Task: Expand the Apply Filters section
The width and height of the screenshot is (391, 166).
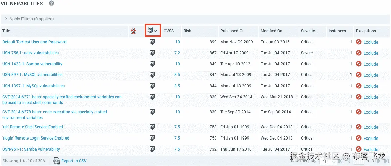Action: [x=29, y=19]
